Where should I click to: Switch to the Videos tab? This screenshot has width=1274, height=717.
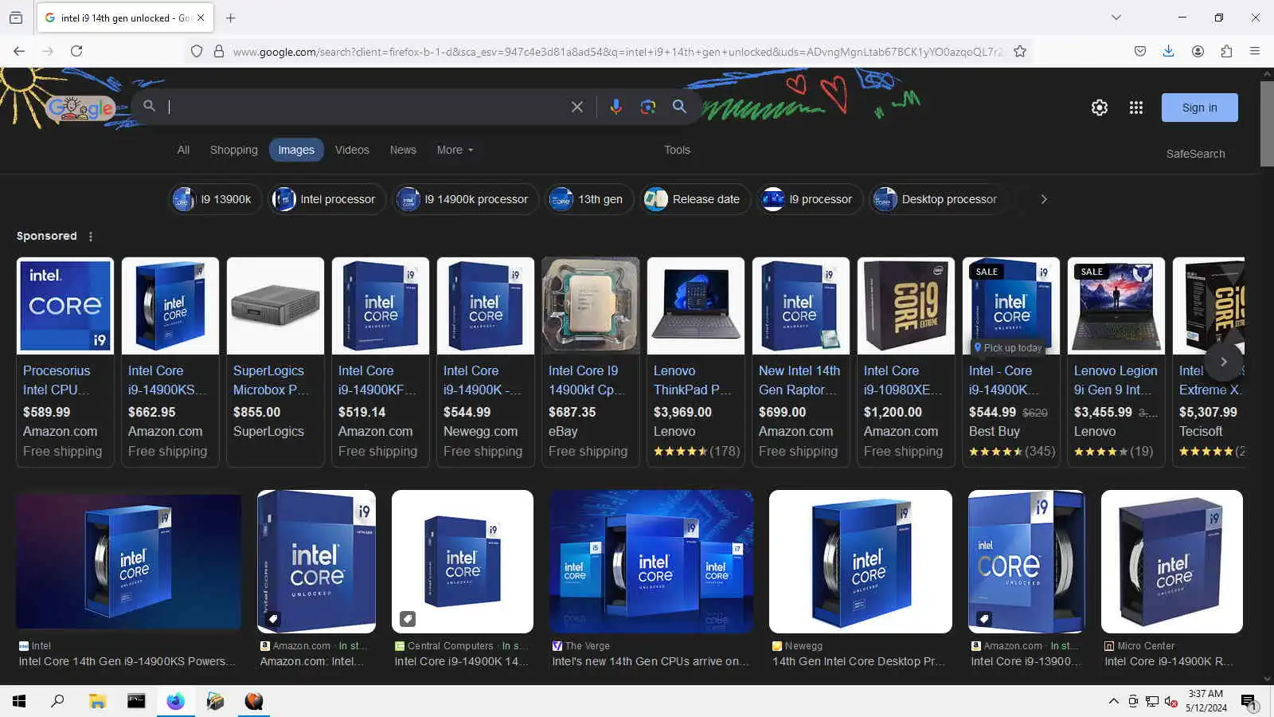352,150
